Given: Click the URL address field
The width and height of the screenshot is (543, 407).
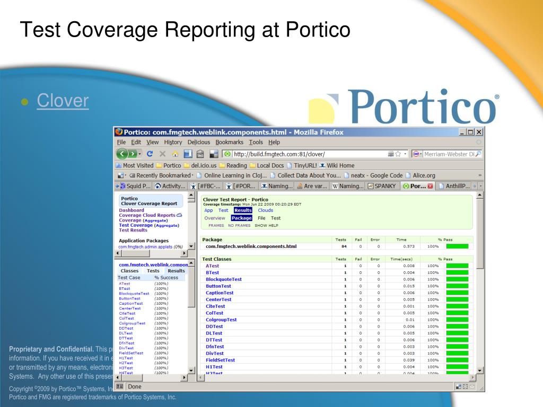Looking at the screenshot, I should [309, 154].
